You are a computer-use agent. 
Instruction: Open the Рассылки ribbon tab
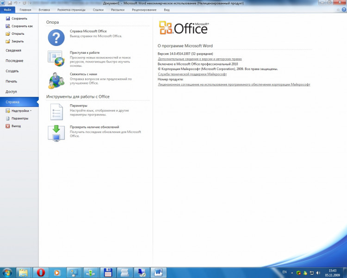point(118,10)
